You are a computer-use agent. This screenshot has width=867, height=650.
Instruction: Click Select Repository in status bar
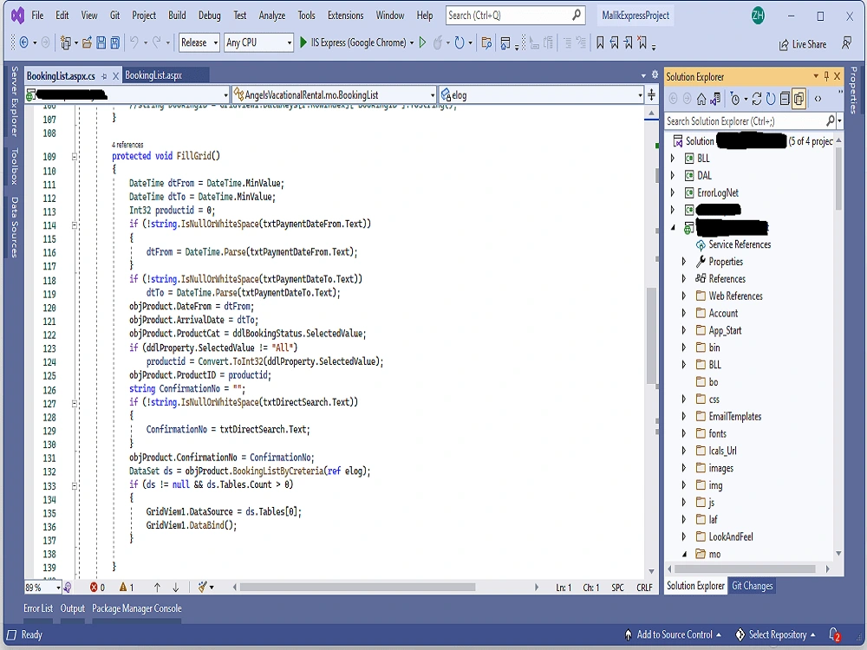[775, 634]
